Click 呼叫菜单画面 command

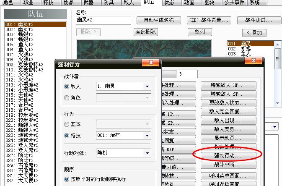click(x=228, y=176)
